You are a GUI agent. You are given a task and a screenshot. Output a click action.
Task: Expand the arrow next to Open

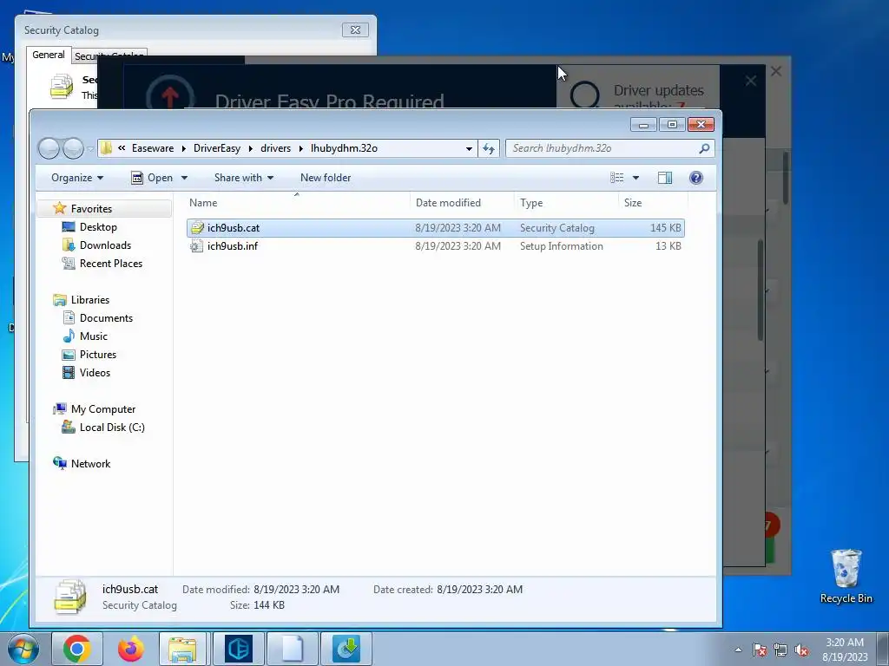[184, 178]
